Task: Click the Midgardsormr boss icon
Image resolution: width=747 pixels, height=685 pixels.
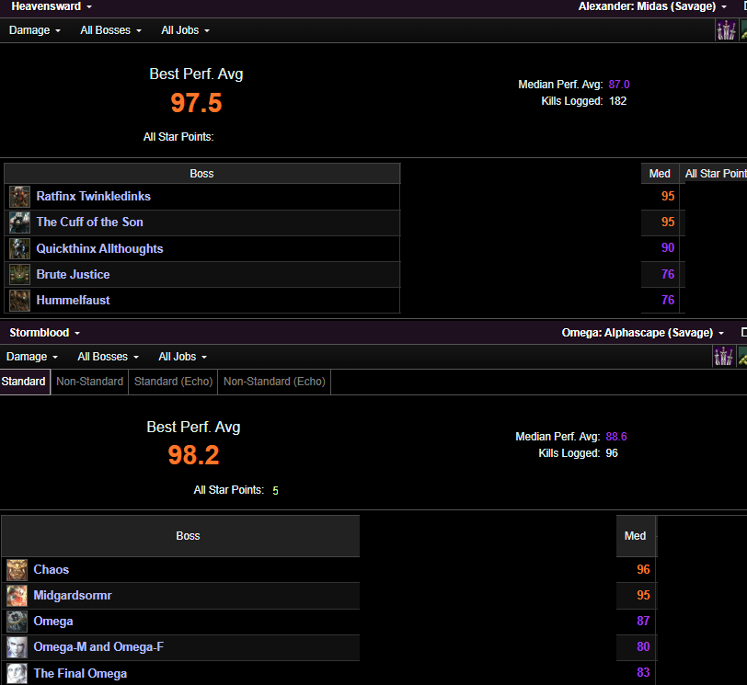Action: pyautogui.click(x=17, y=596)
